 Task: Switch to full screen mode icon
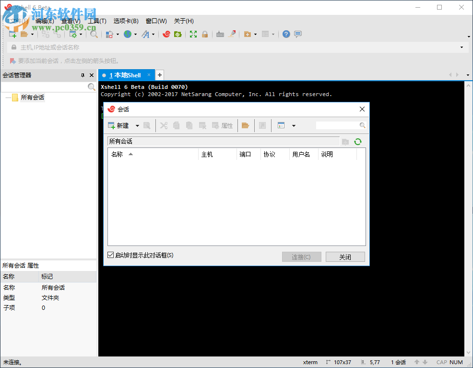click(x=193, y=34)
